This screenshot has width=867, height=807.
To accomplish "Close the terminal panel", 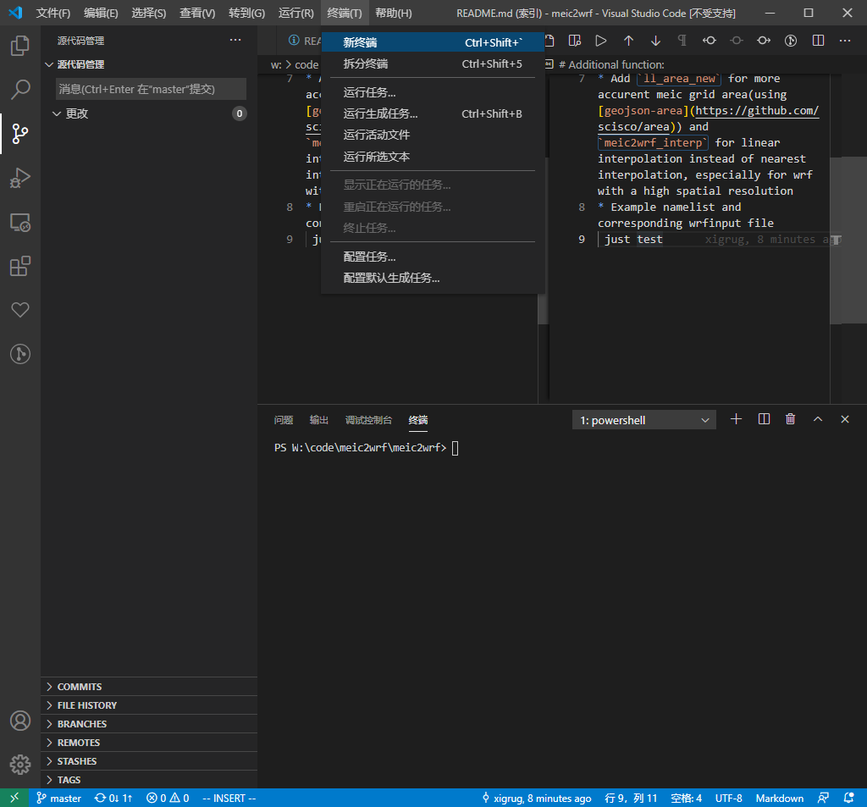I will coord(845,419).
